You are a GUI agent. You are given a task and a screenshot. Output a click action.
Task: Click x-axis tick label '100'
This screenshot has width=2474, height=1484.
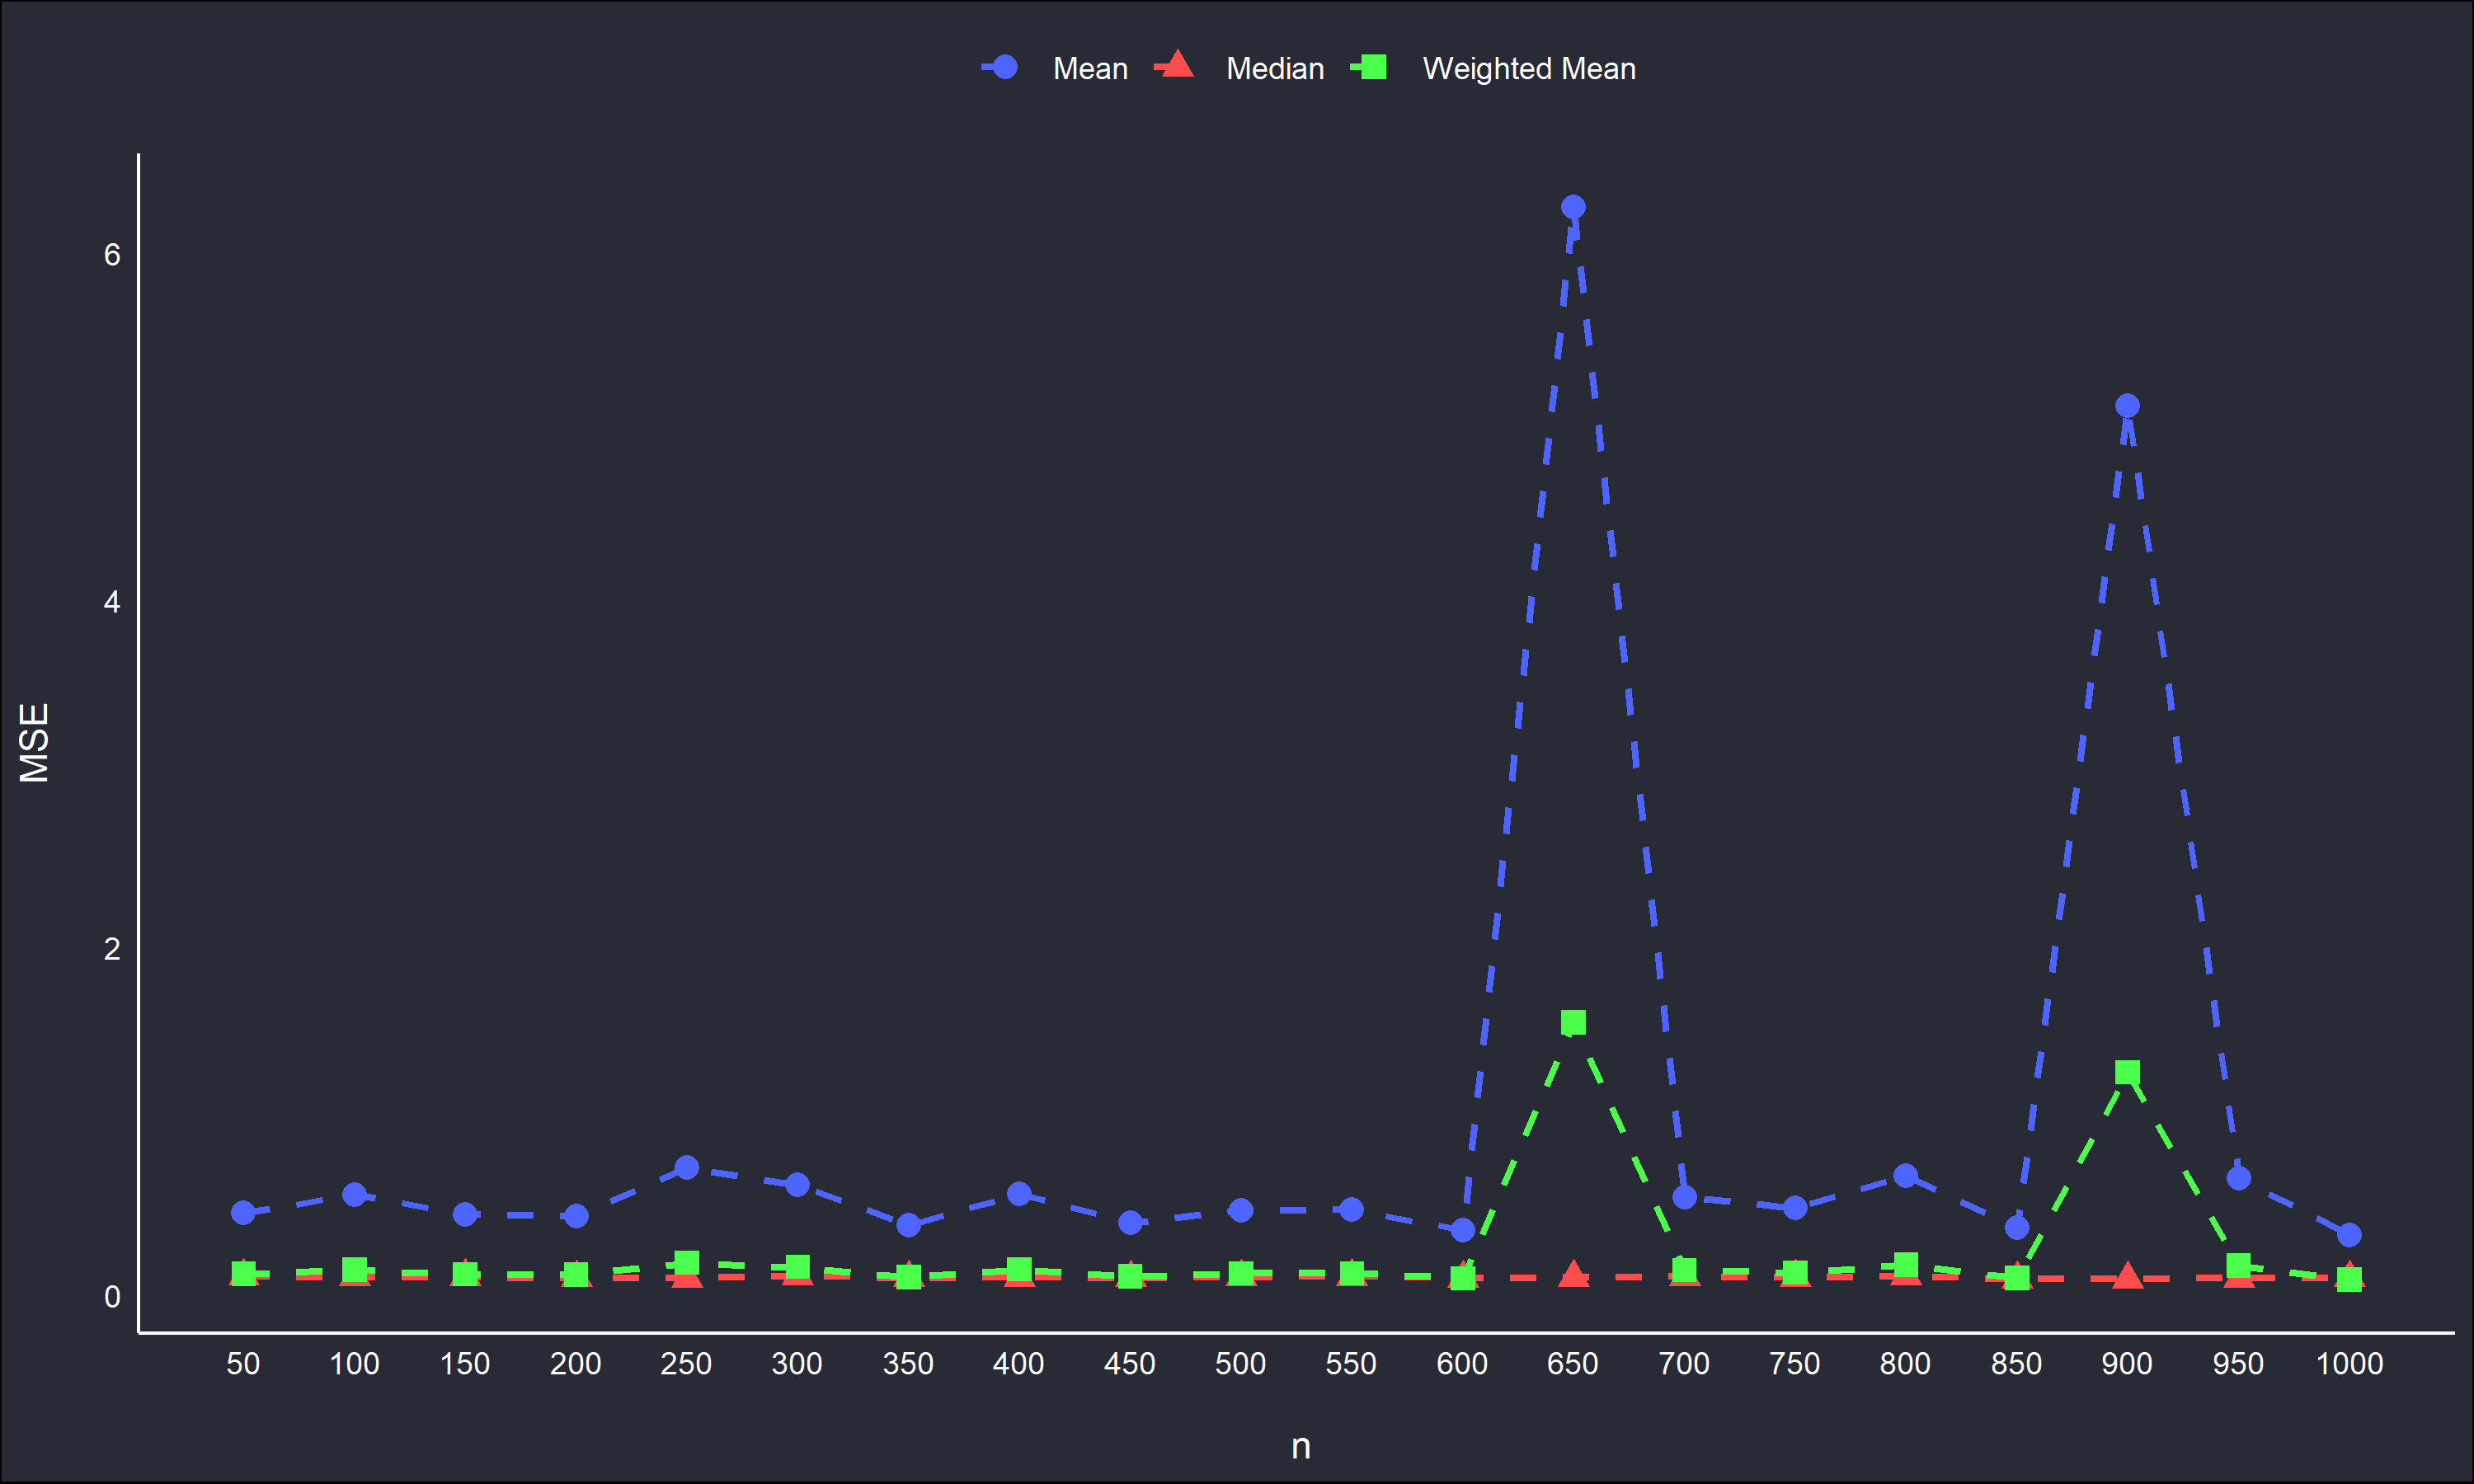click(354, 1364)
